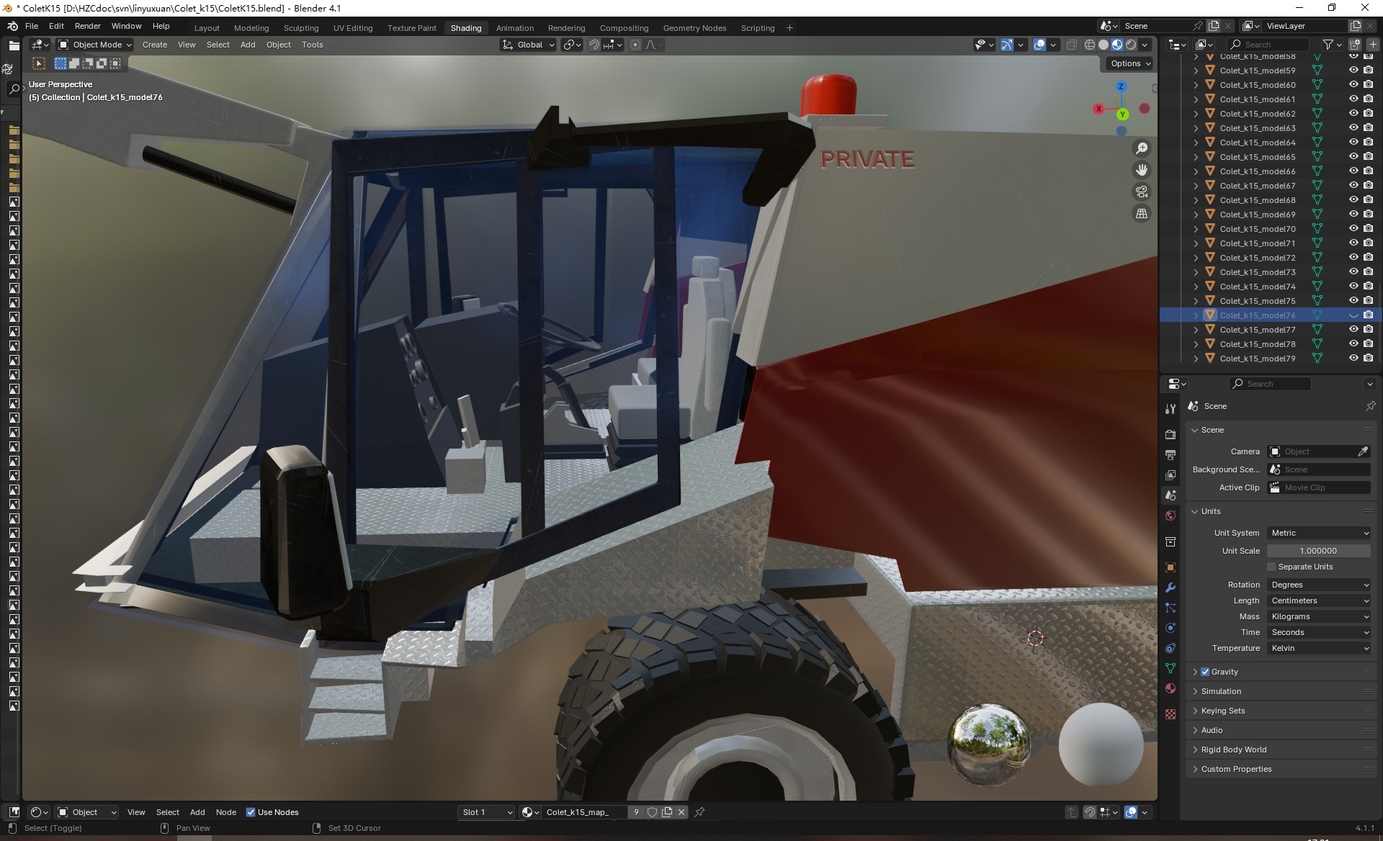Open the Render properties tab

point(1171,435)
